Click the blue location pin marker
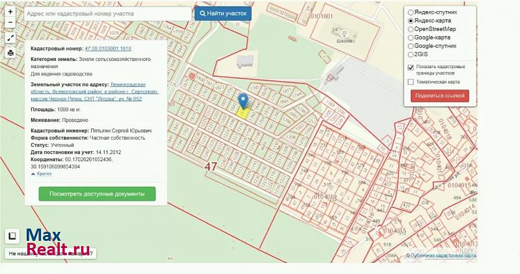The width and height of the screenshot is (520, 274). tap(243, 101)
